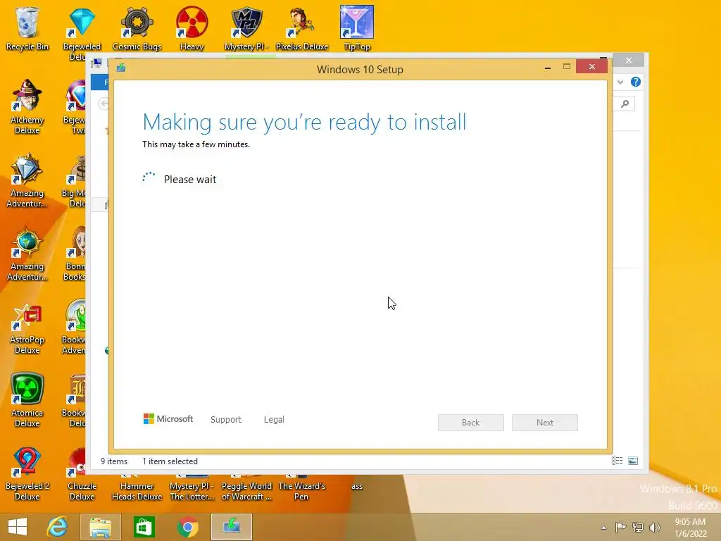Open the network status tray icon
This screenshot has height=541, width=721.
click(638, 527)
